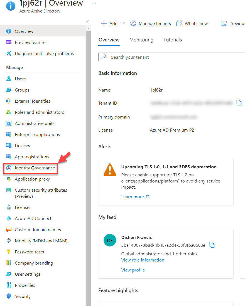Click the sidebar scroll up arrow

tap(89, 29)
